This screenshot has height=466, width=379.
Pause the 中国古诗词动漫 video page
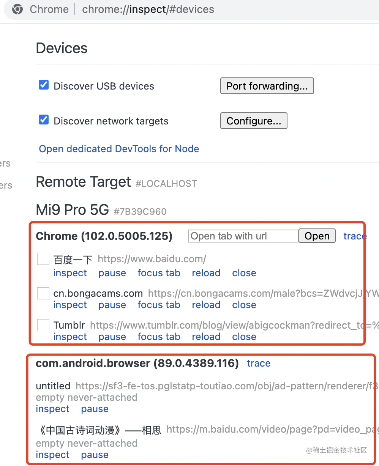pyautogui.click(x=95, y=455)
